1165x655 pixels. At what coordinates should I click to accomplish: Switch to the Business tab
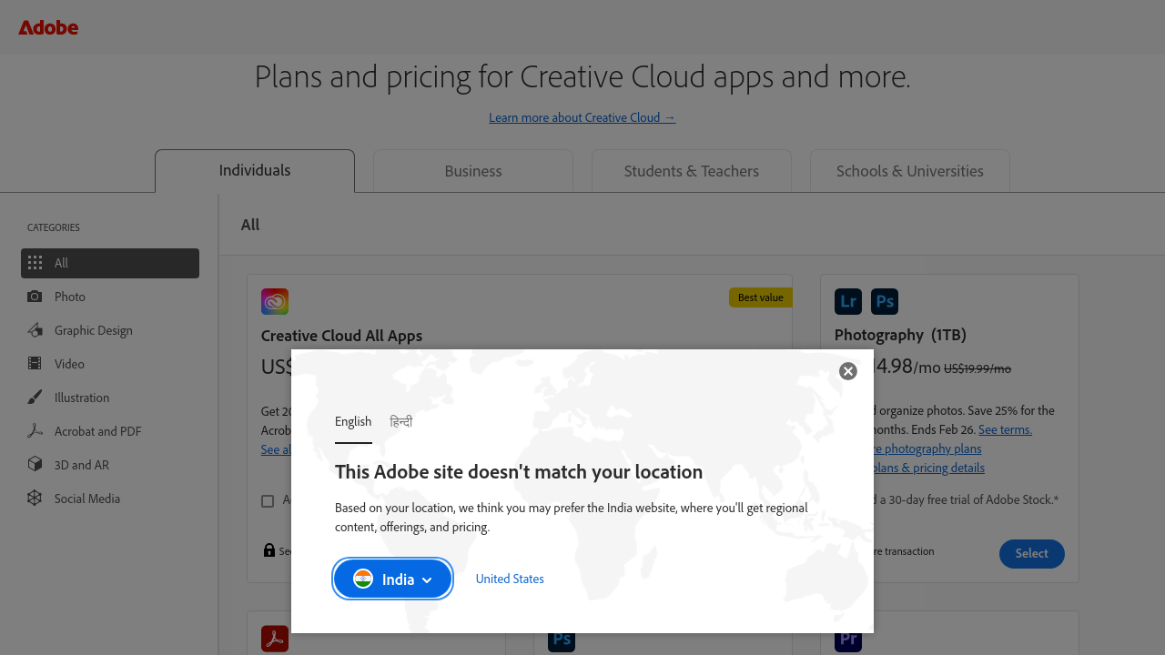[473, 171]
